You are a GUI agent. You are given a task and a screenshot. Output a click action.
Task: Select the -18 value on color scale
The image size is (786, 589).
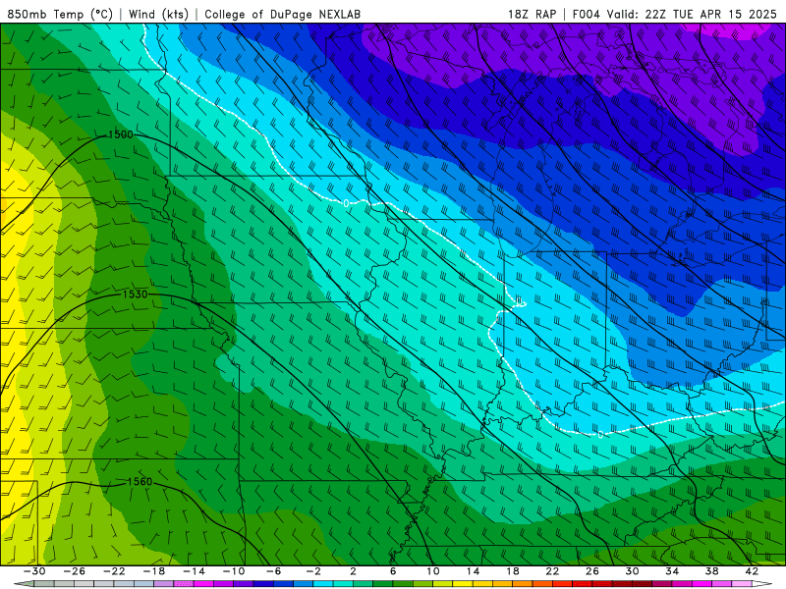(154, 571)
